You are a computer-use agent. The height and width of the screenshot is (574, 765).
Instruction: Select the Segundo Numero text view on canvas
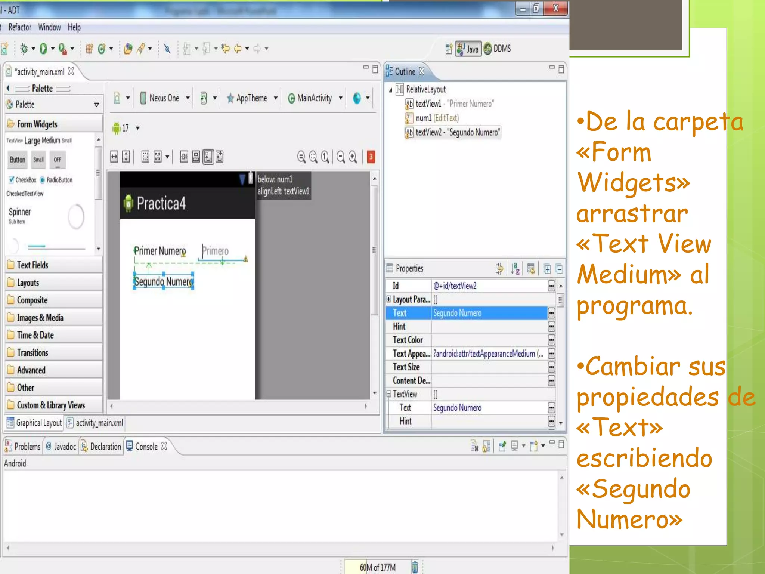pos(164,281)
